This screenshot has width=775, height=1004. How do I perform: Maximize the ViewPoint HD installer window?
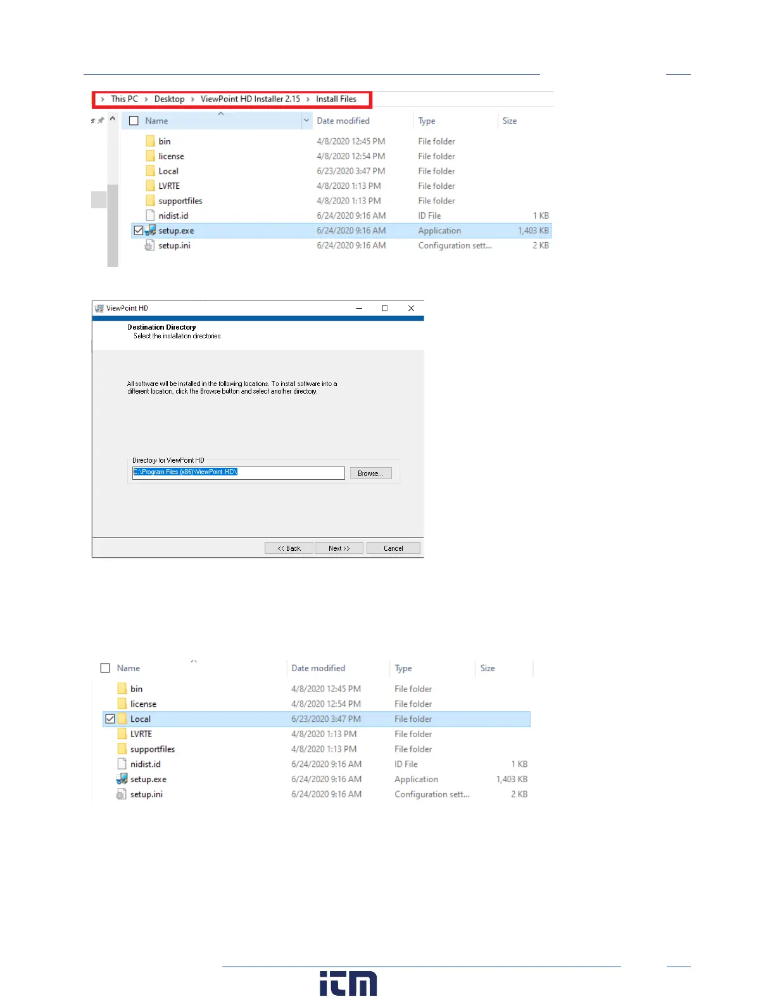(x=384, y=308)
